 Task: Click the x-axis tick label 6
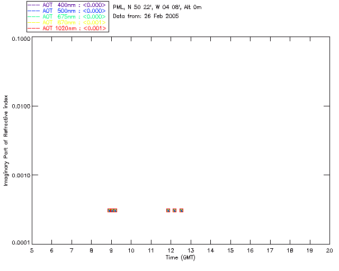(52, 250)
